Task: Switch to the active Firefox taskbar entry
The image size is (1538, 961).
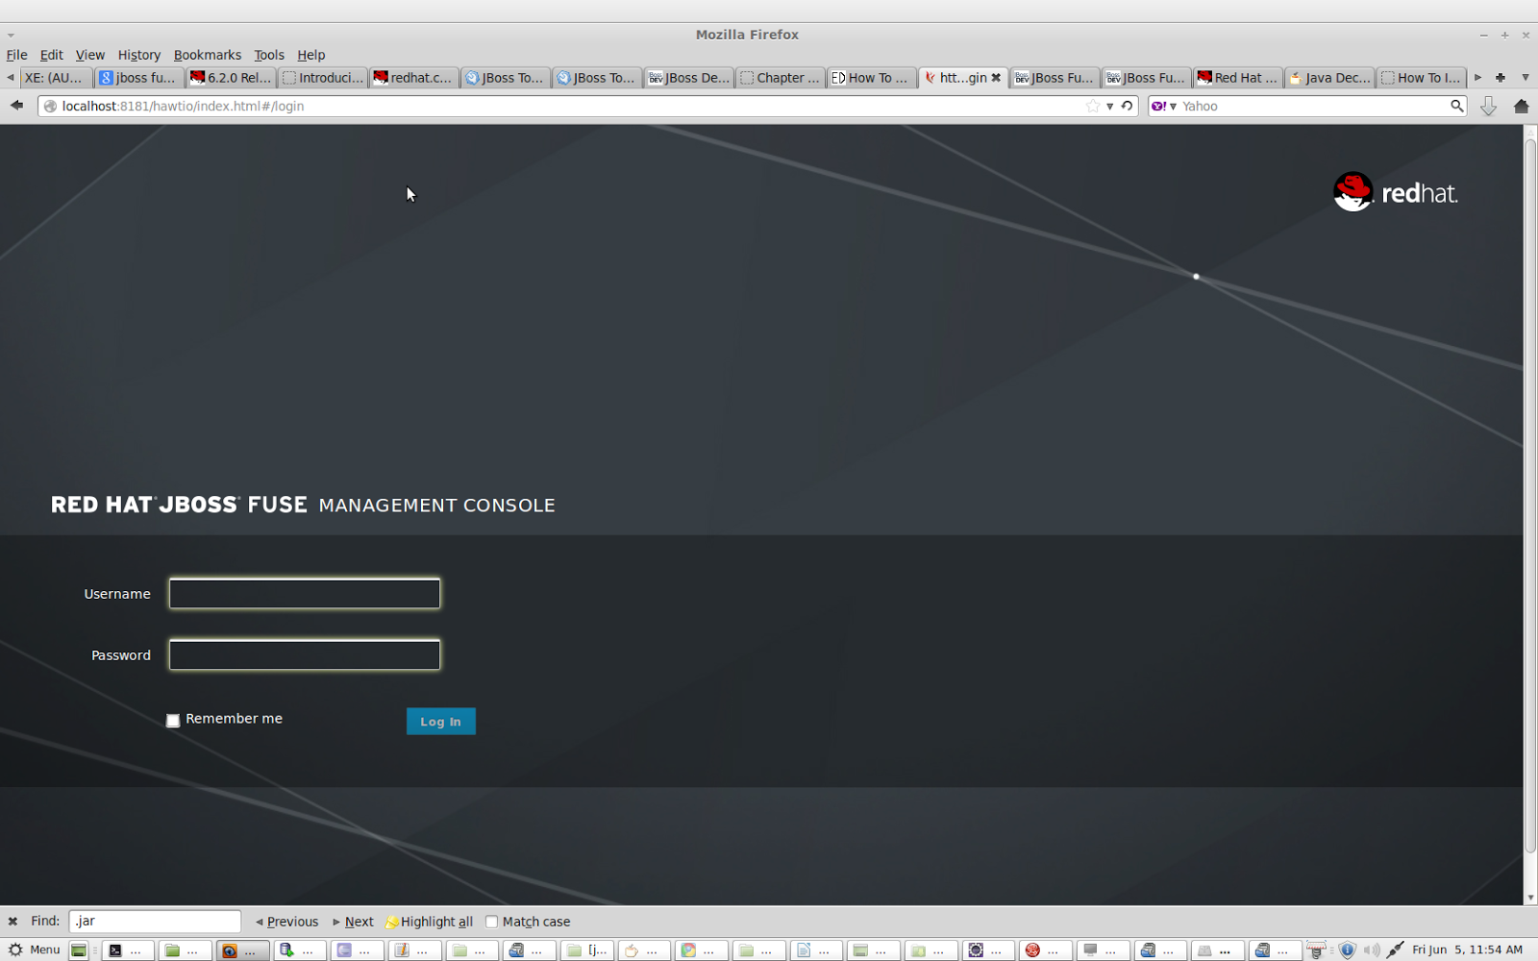Action: 242,950
